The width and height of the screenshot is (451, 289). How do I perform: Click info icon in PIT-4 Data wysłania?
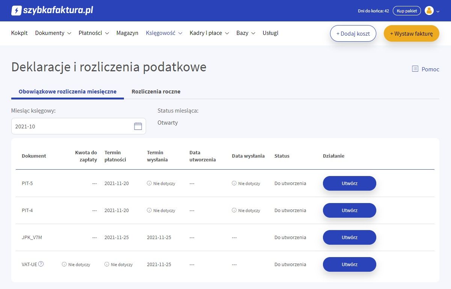(234, 211)
